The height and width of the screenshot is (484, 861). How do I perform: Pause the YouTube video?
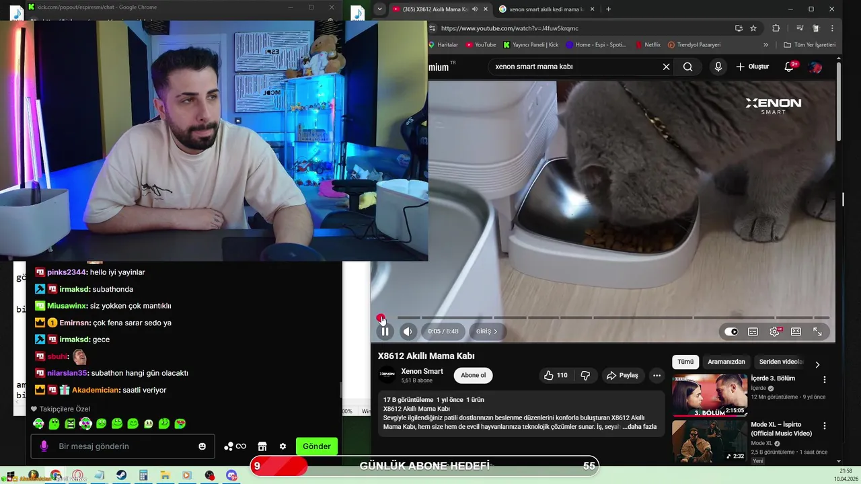tap(385, 331)
